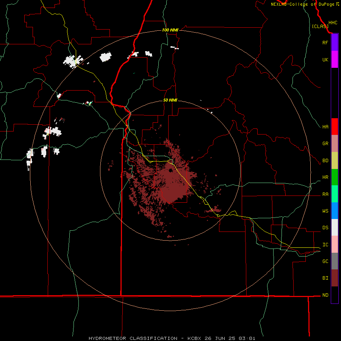
Task: Click the UK magenta legend swatch
Action: tap(335, 59)
